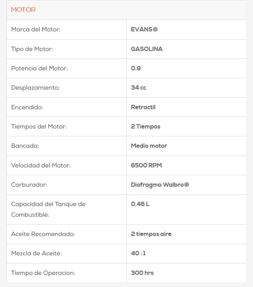253x287 pixels.
Task: Click the MOTOR section header
Action: pos(23,10)
